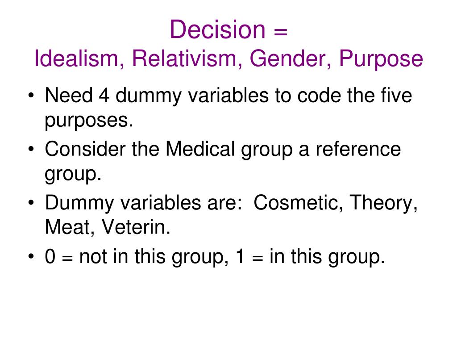Select the equals sign in the title

(x=280, y=32)
